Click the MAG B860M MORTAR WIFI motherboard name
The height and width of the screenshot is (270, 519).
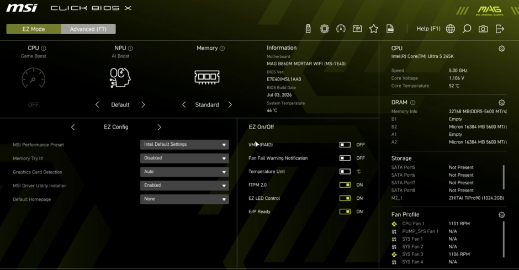[306, 63]
